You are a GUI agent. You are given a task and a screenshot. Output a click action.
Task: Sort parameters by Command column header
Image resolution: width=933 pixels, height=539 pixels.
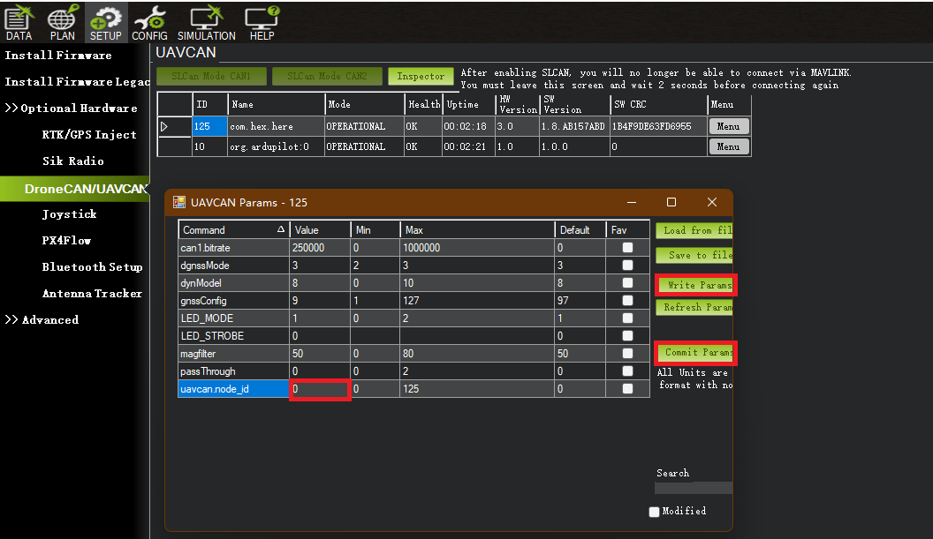click(233, 230)
